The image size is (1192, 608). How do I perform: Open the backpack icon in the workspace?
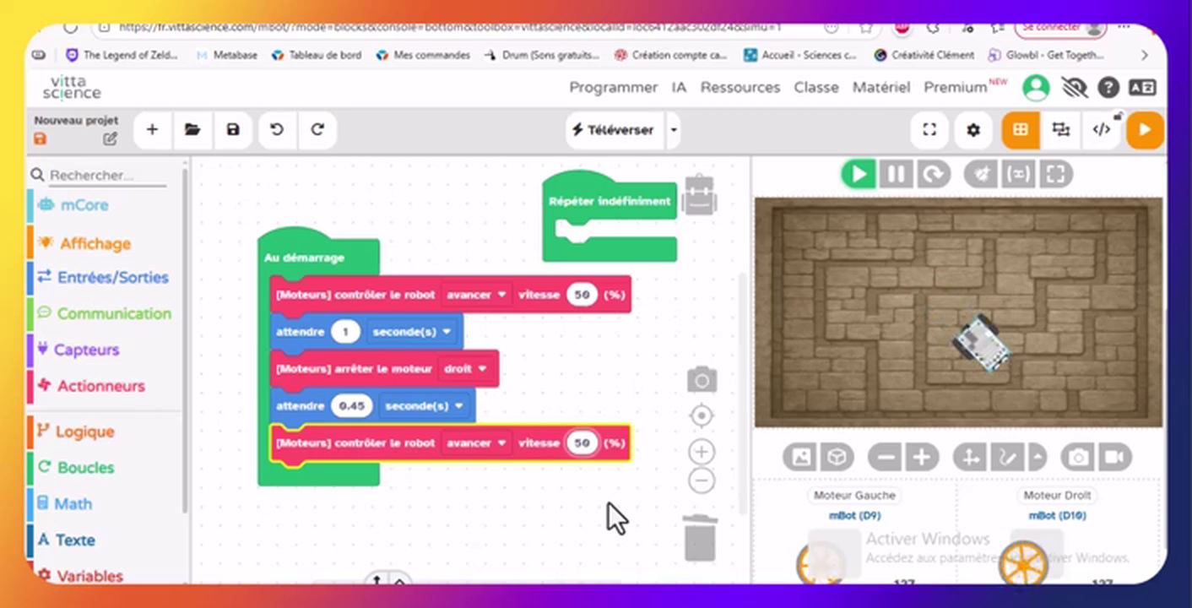(x=699, y=195)
